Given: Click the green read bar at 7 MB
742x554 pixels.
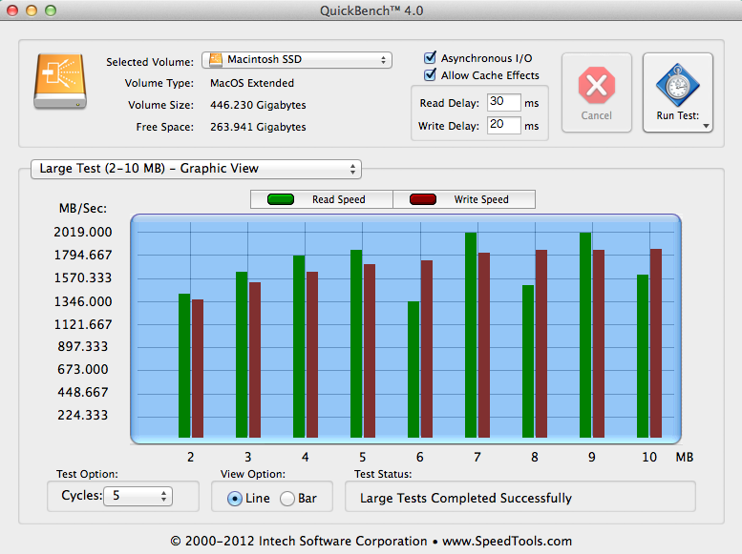Looking at the screenshot, I should coord(471,335).
